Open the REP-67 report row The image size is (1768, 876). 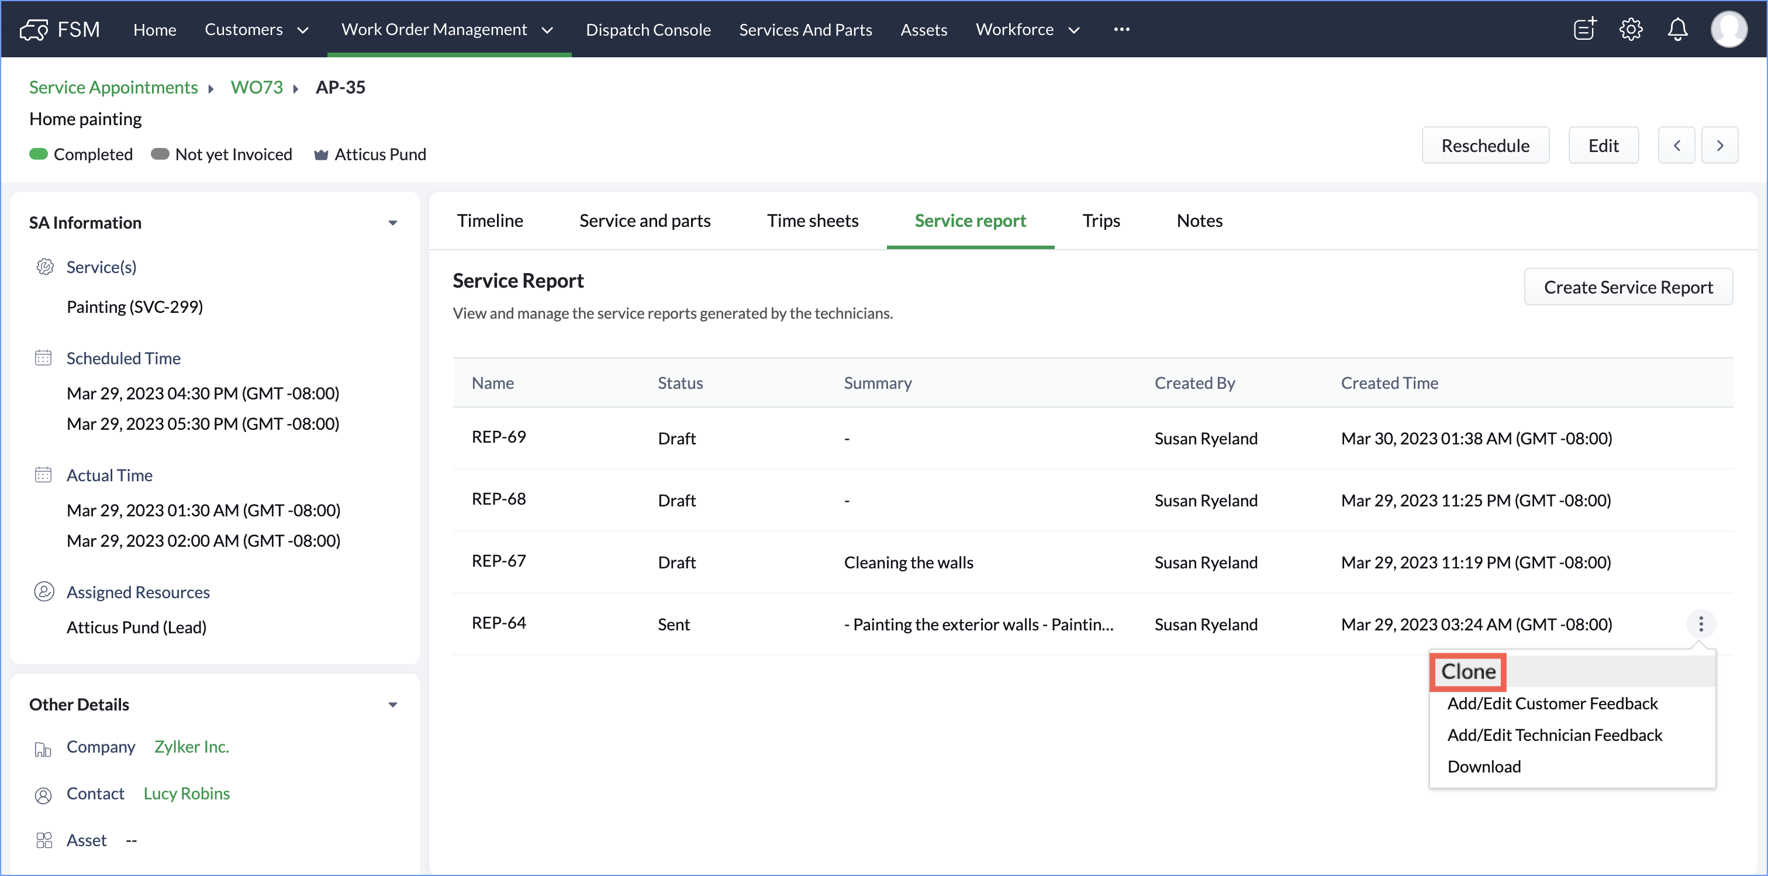click(x=499, y=561)
